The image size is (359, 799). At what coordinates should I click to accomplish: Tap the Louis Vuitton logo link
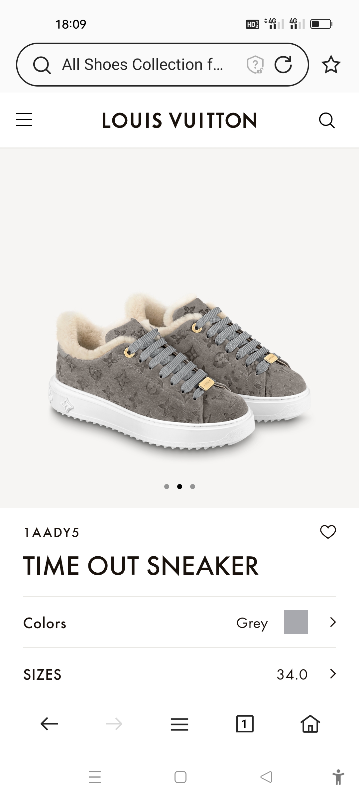point(179,120)
